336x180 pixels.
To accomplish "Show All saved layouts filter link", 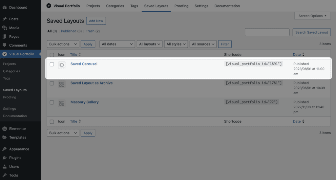I will click(x=49, y=31).
